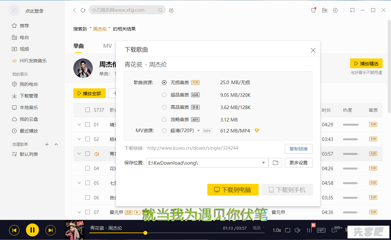
Task: Click the playback progress slider handle
Action: click(145, 233)
